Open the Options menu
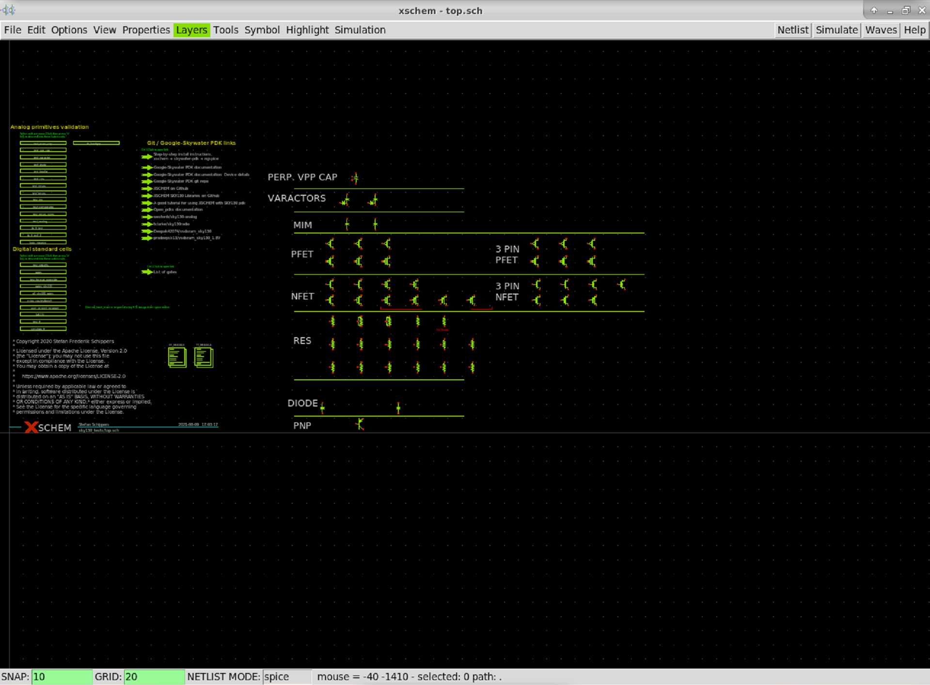930x685 pixels. [x=69, y=30]
